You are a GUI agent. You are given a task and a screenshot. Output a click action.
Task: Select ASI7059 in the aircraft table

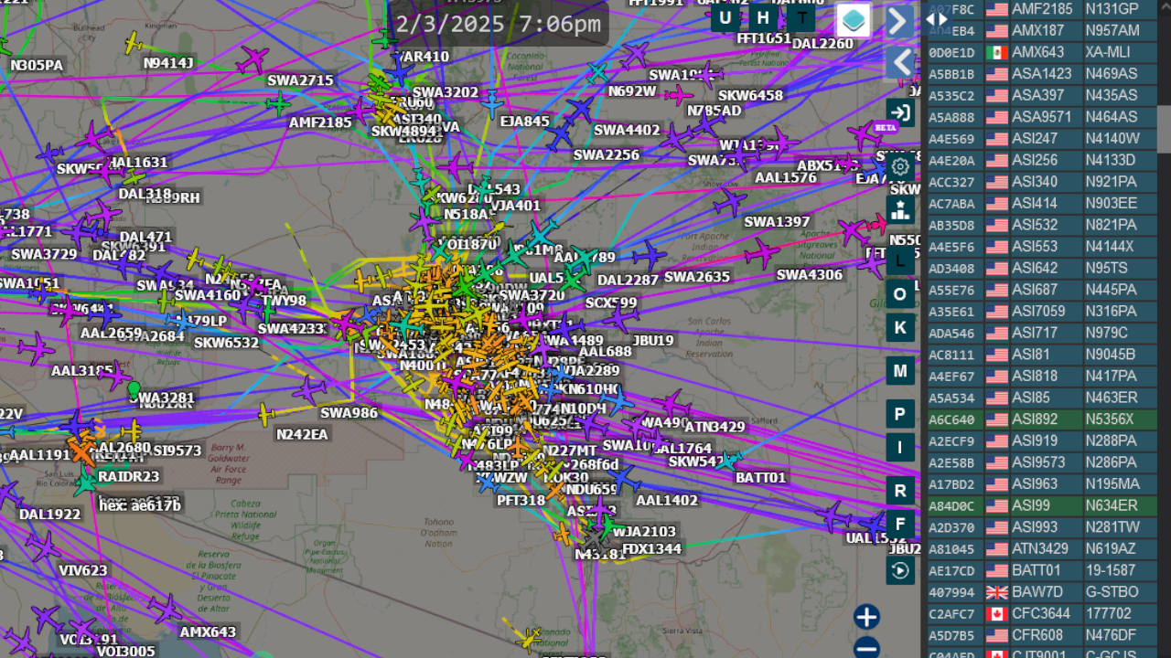coord(1042,312)
